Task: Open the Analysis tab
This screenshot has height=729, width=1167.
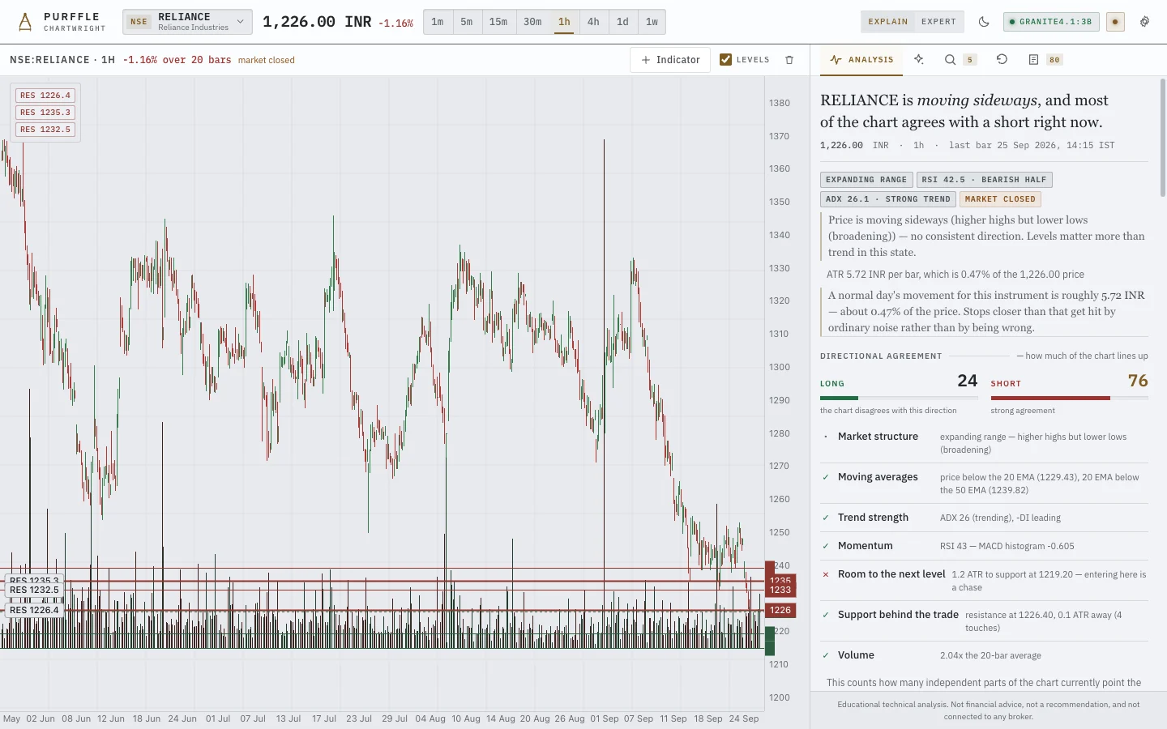Action: (x=861, y=59)
